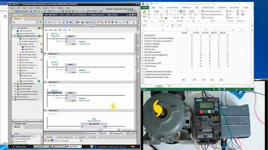Click the font color icon in Excel

(166, 17)
